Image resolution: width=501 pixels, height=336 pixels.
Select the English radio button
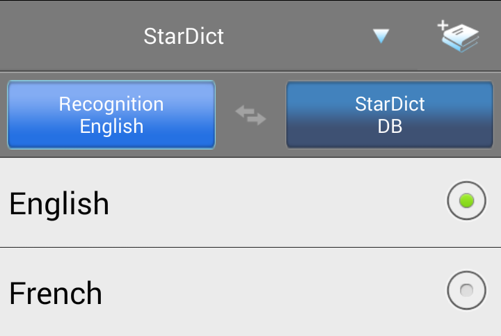[x=466, y=201]
